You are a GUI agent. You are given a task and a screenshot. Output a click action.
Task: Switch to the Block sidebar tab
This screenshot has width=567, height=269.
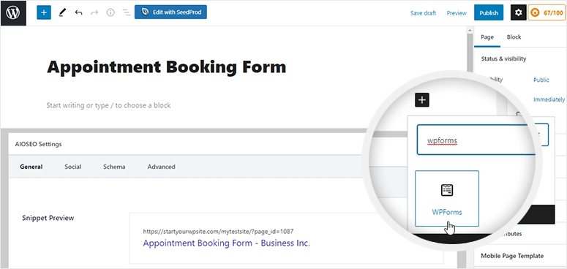point(514,37)
